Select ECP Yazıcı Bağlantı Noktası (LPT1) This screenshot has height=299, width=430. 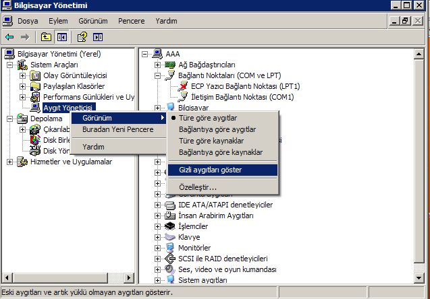pyautogui.click(x=245, y=86)
